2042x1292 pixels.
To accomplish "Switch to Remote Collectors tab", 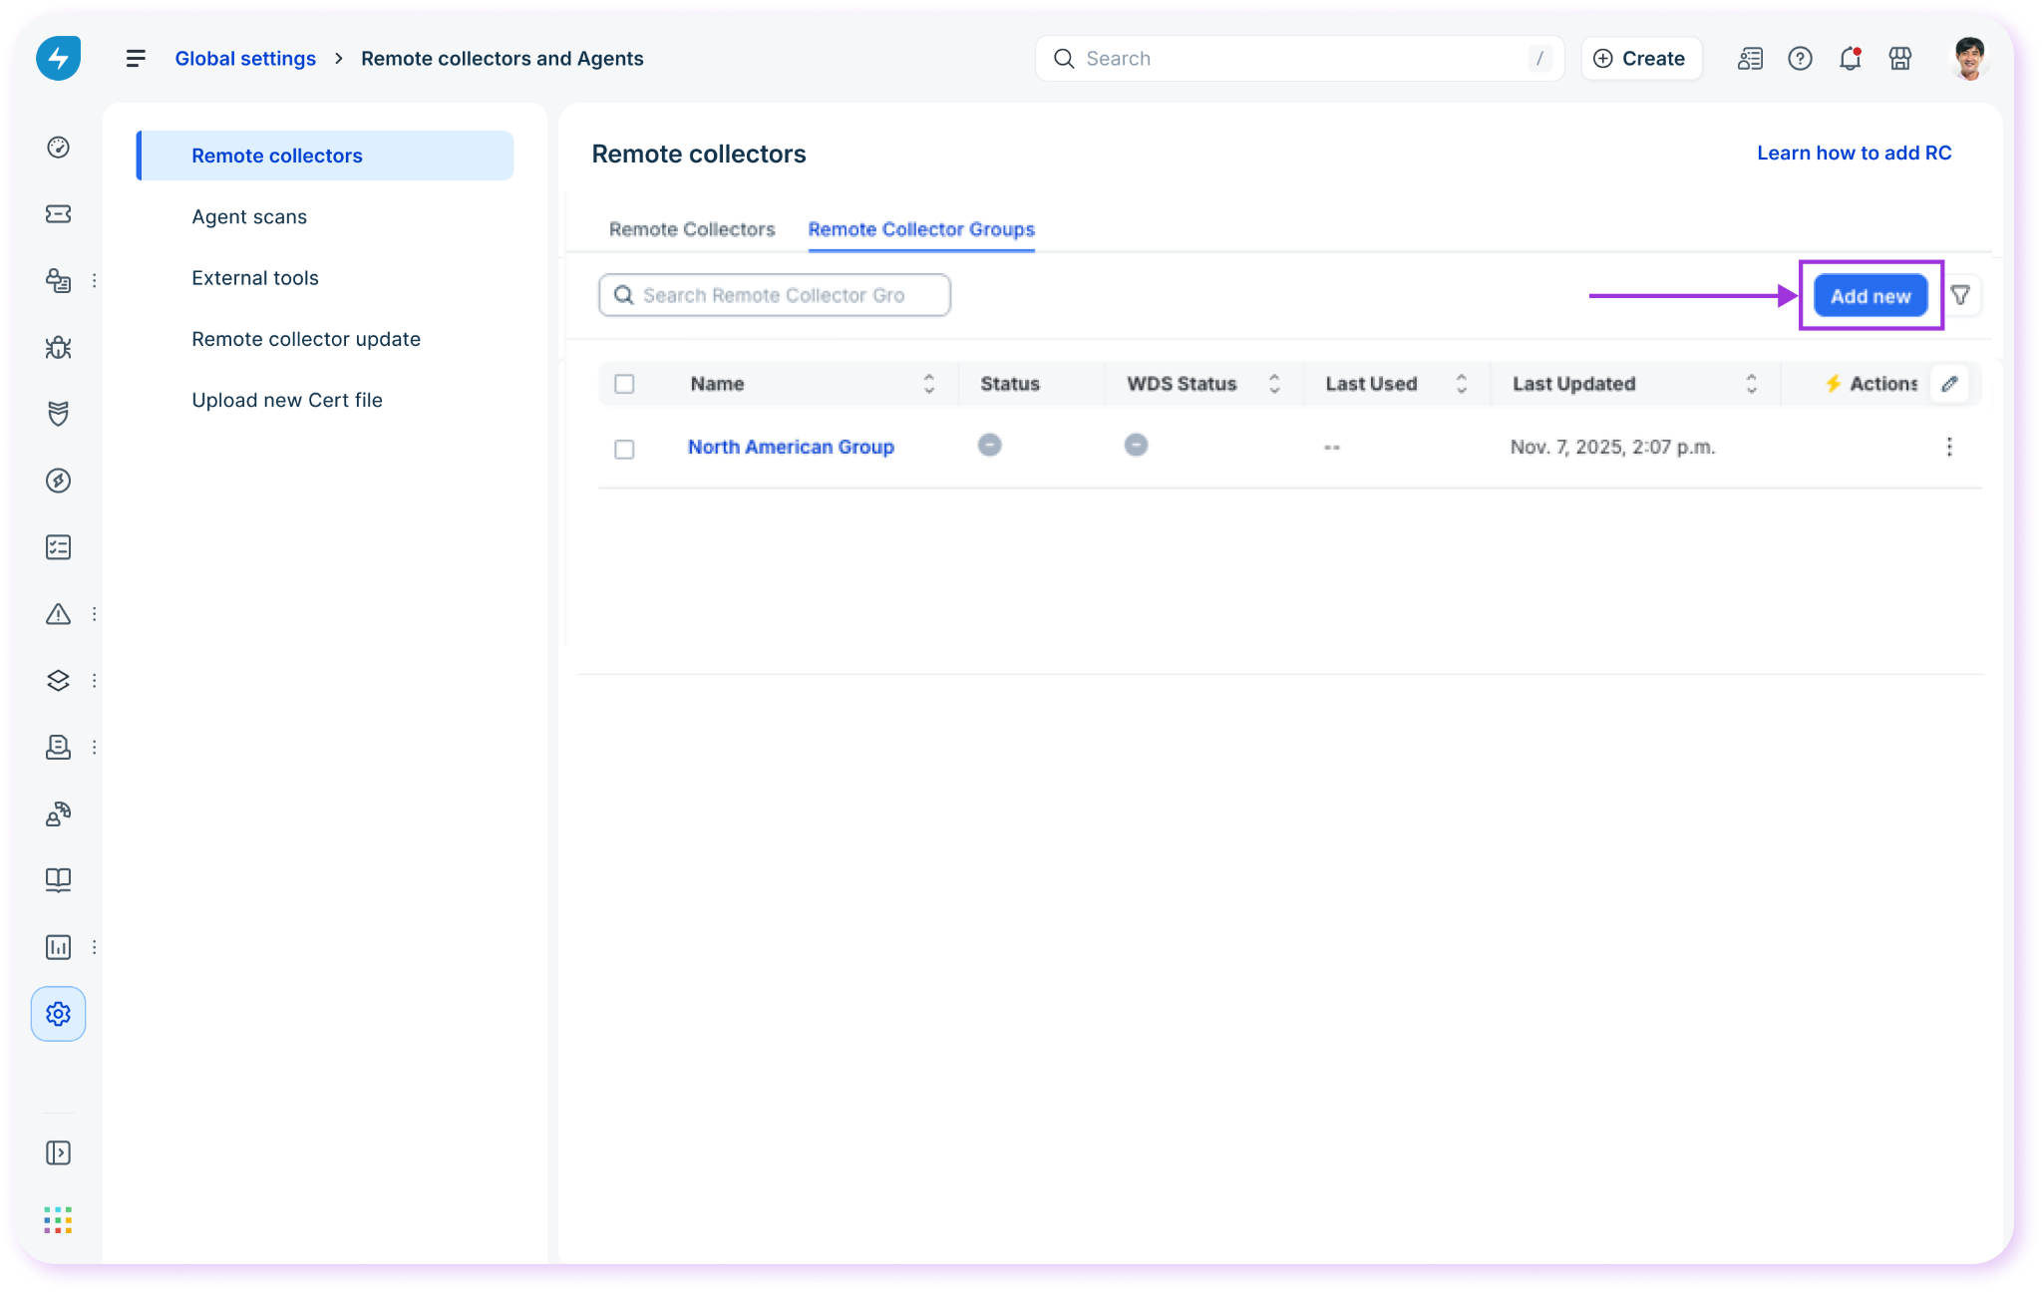I will point(692,229).
